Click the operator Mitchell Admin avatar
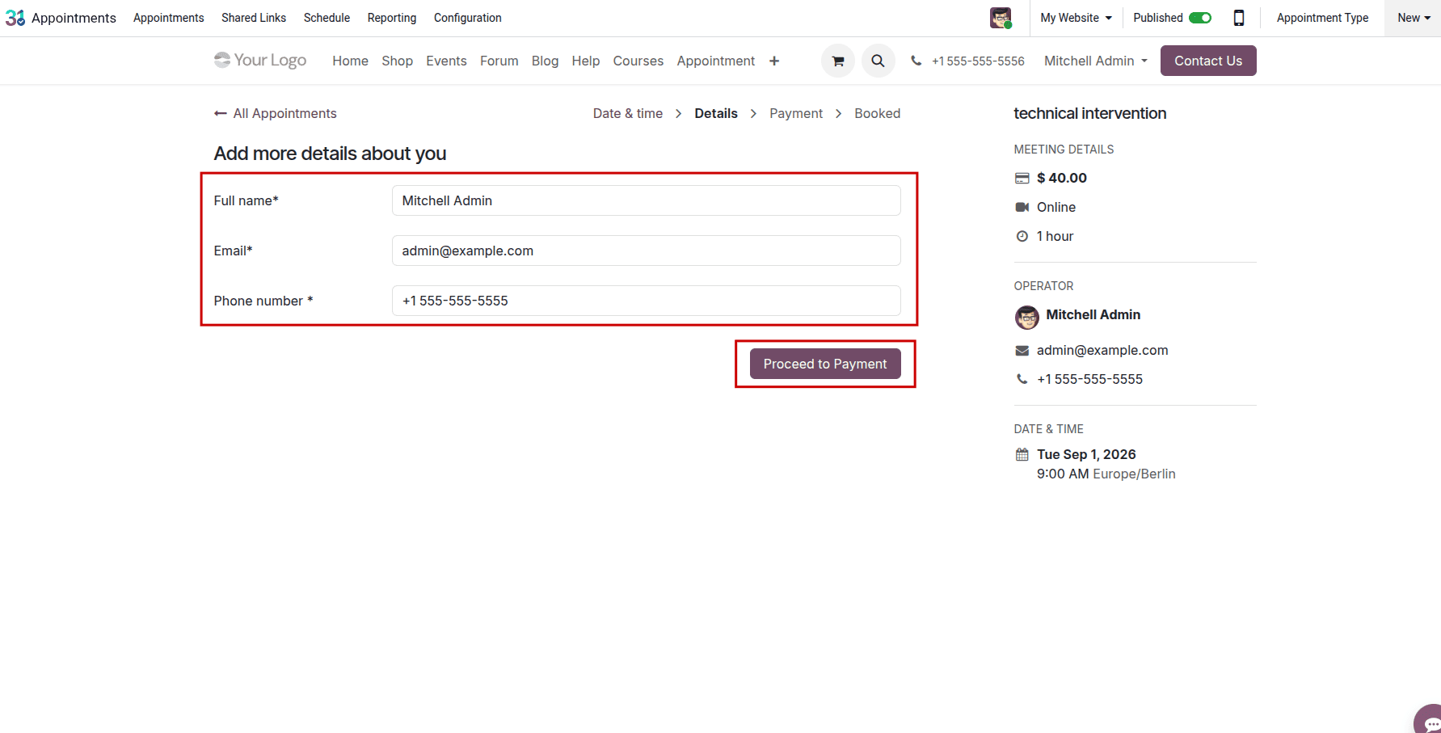 click(x=1026, y=318)
